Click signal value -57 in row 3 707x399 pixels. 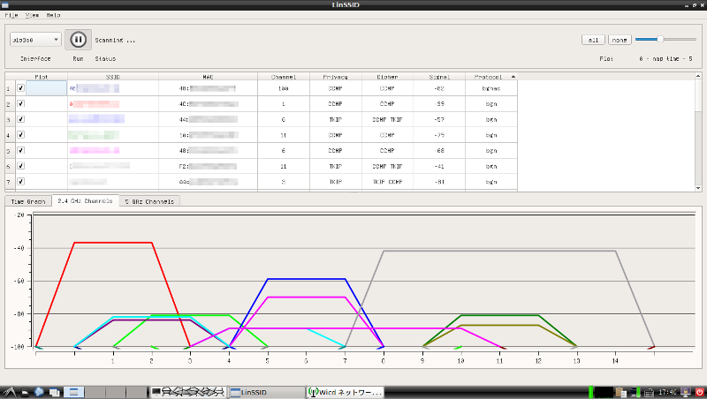pos(439,119)
